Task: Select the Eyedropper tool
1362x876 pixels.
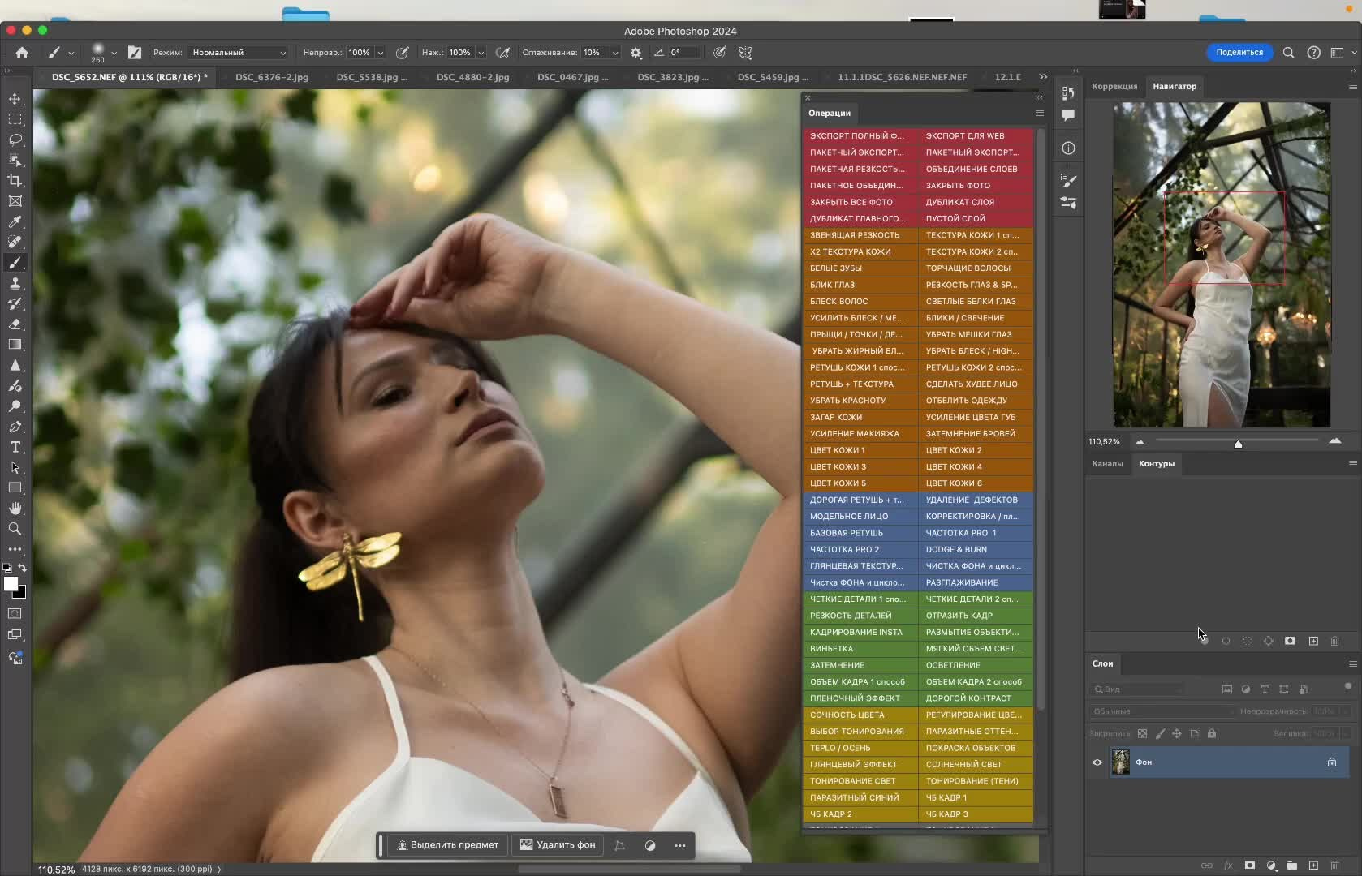Action: (15, 221)
